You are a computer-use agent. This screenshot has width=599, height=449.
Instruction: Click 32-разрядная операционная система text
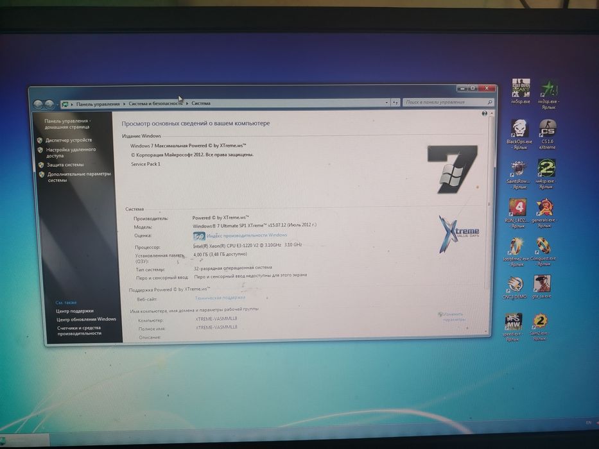pyautogui.click(x=232, y=267)
